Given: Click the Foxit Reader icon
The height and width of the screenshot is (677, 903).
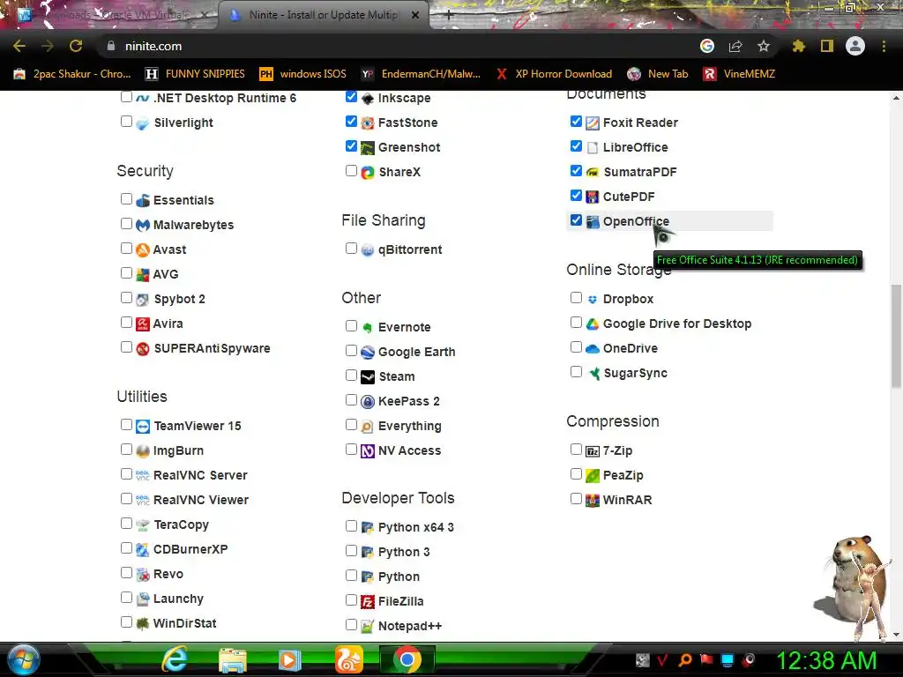Looking at the screenshot, I should 592,123.
